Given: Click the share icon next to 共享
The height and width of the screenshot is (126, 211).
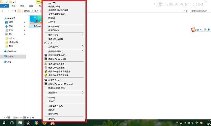Looking at the screenshot, I should pos(46,43).
